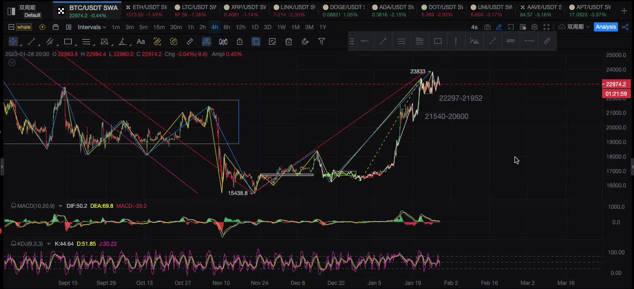The height and width of the screenshot is (289, 634).
Task: Select the trash delete drawings icon
Action: (x=289, y=42)
